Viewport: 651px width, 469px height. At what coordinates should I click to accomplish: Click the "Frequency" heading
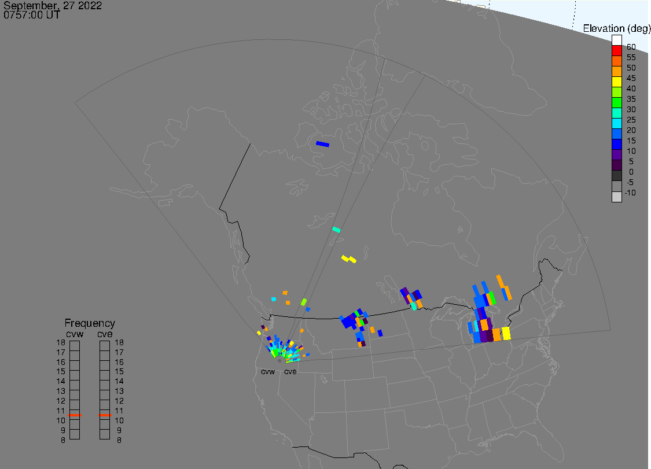click(90, 323)
